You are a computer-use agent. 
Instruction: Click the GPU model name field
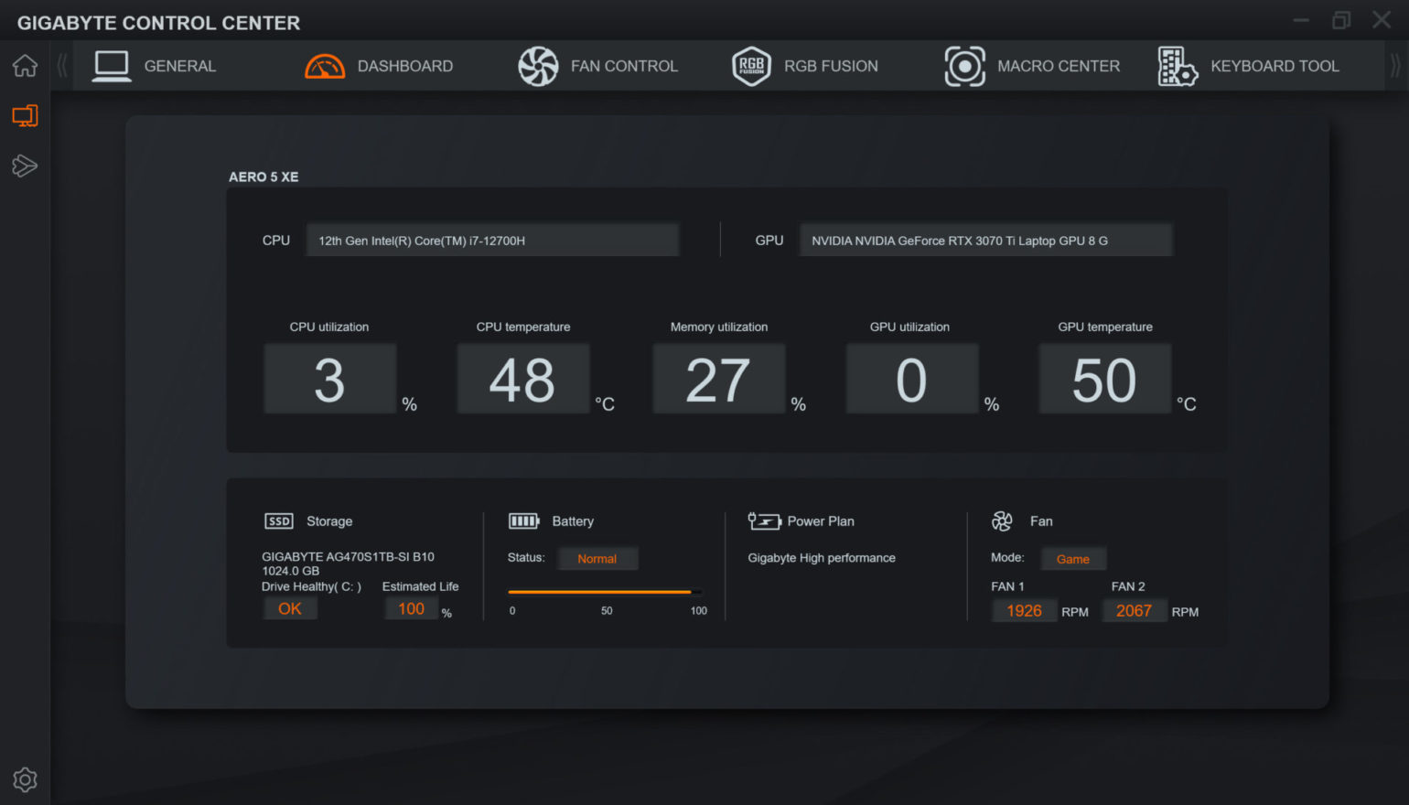985,241
